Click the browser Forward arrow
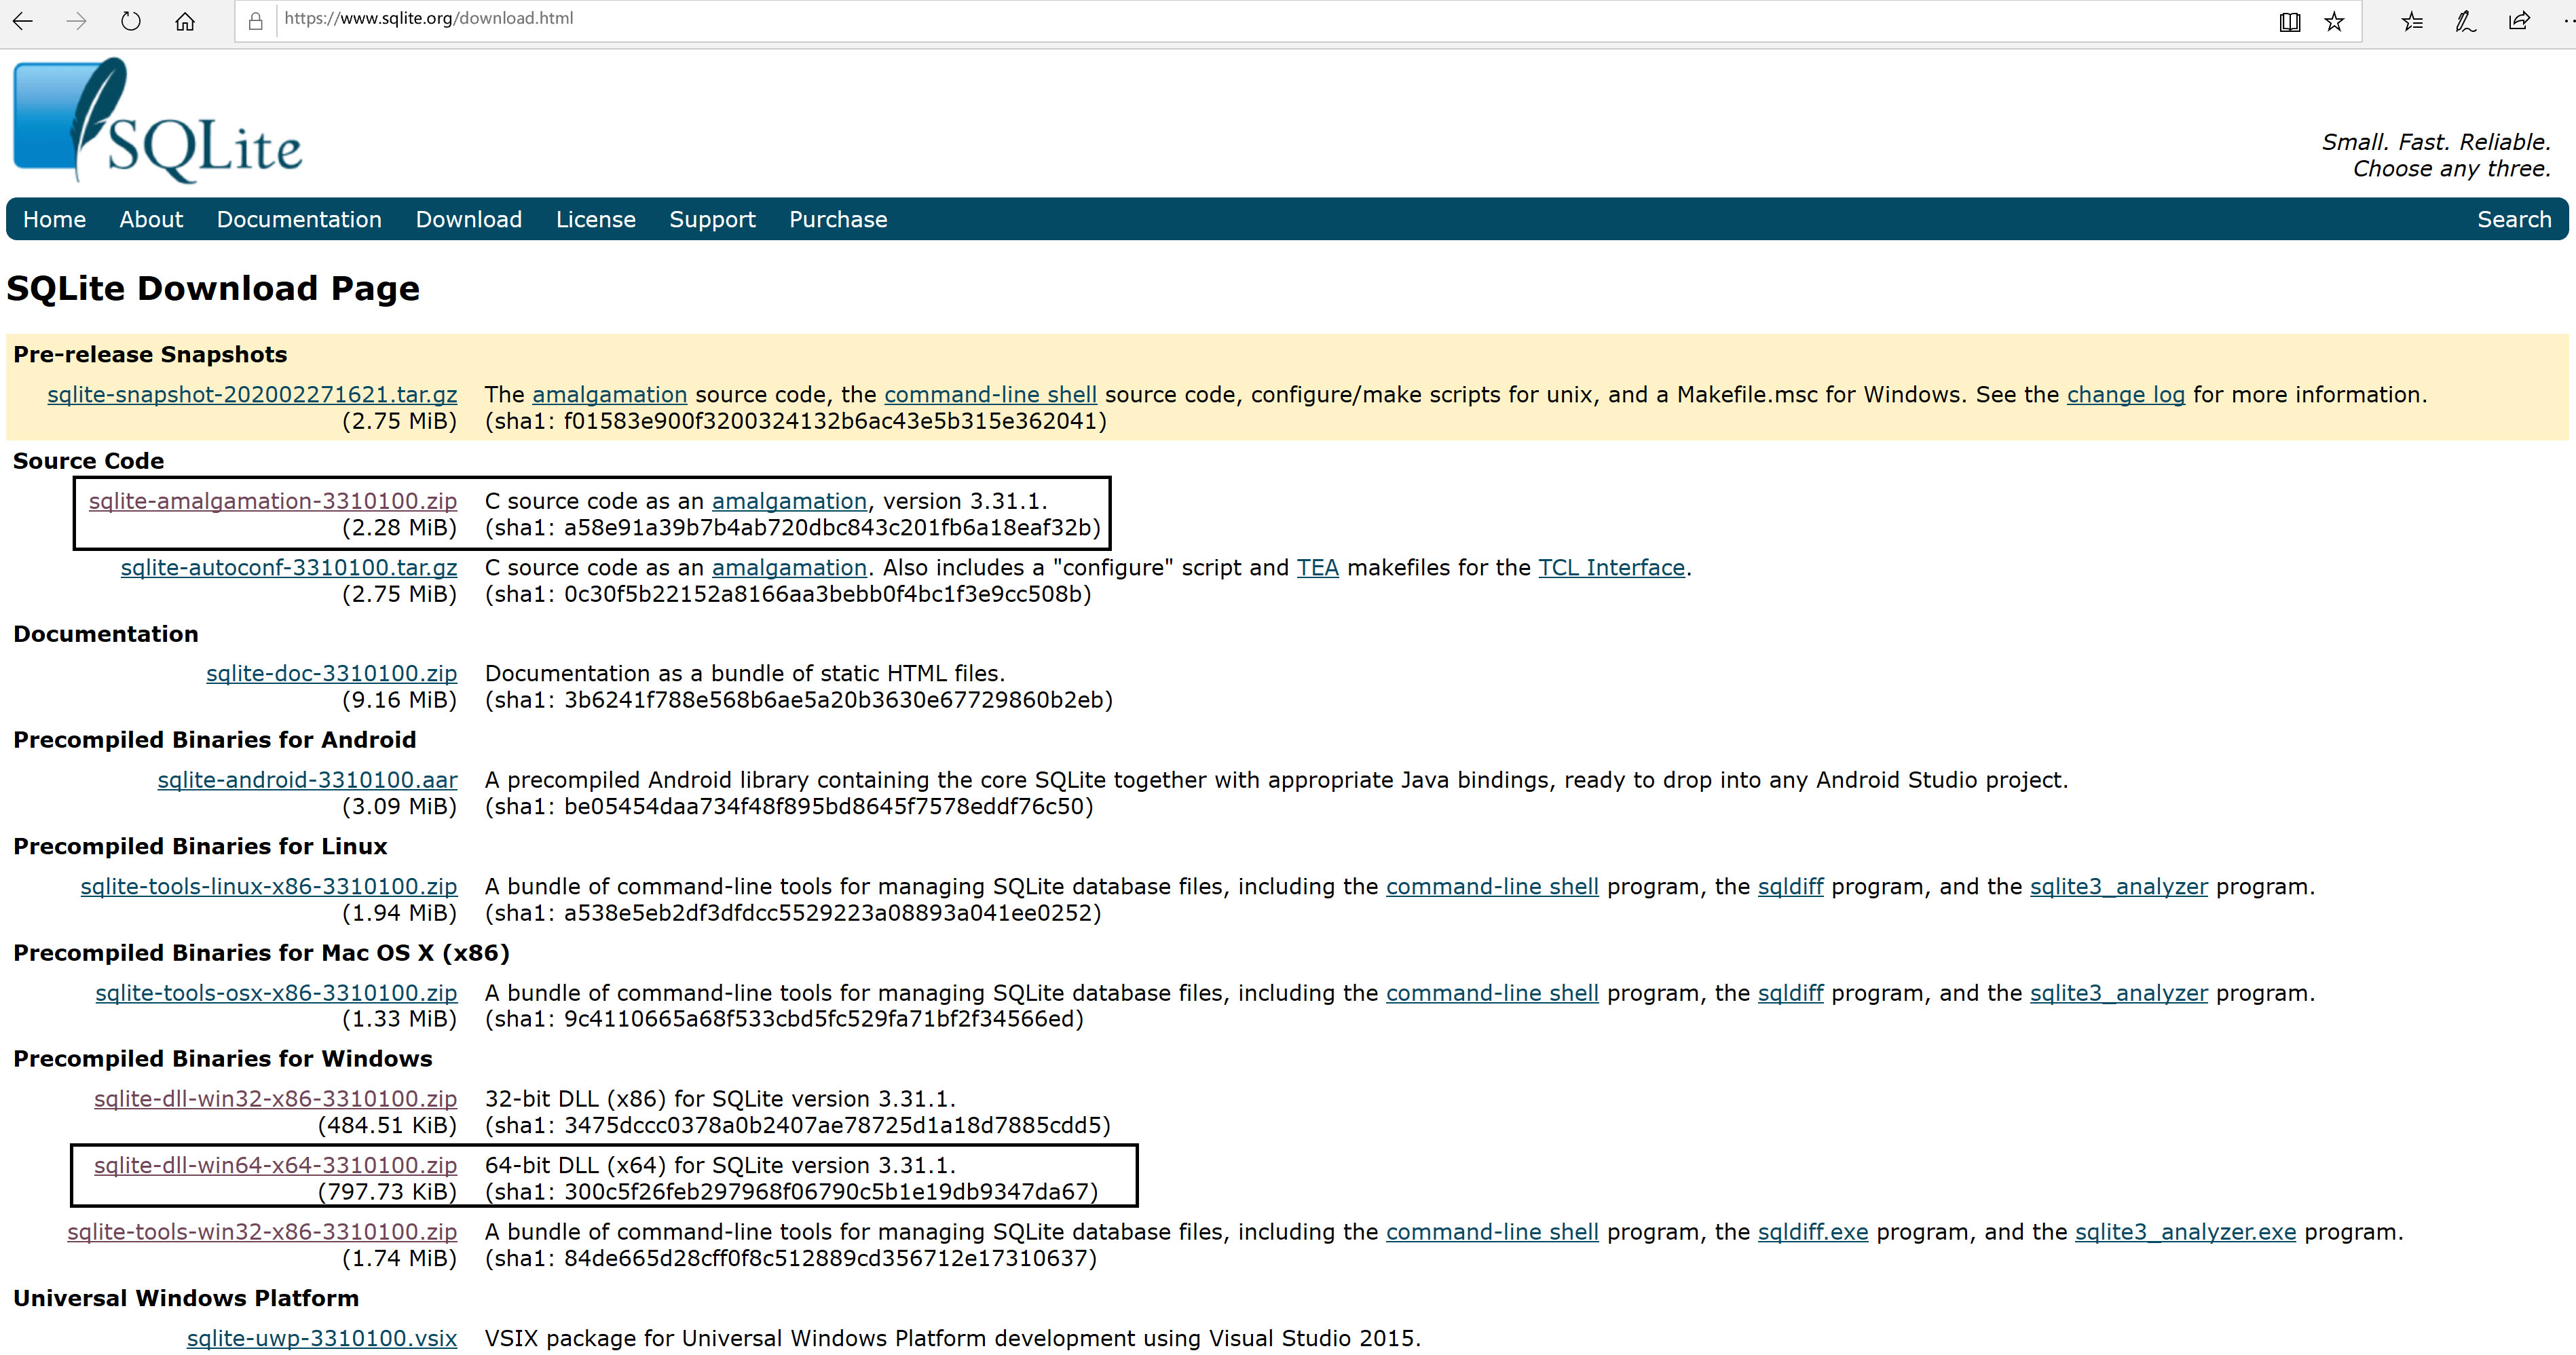 (x=76, y=20)
